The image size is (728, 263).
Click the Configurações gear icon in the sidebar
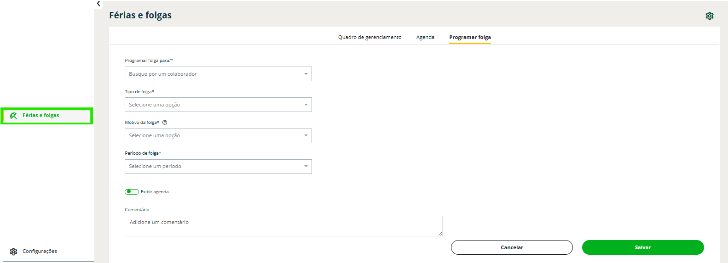pyautogui.click(x=13, y=252)
